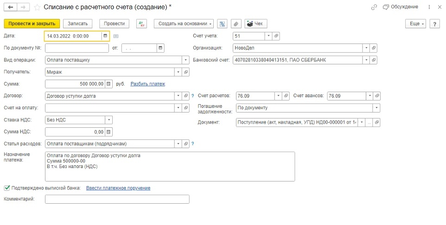
Task: Open the Создать на основании menu
Action: pos(185,24)
